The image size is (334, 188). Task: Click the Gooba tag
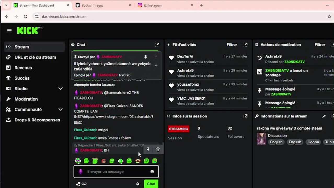click(x=313, y=142)
